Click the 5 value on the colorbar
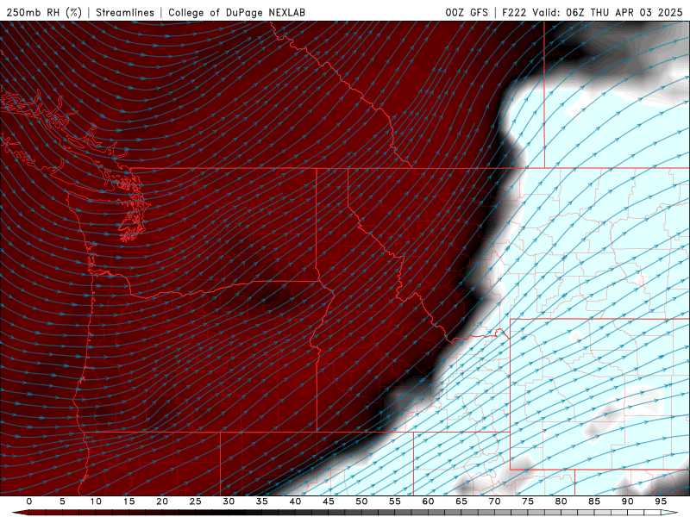This screenshot has height=517, width=690. pos(62,501)
